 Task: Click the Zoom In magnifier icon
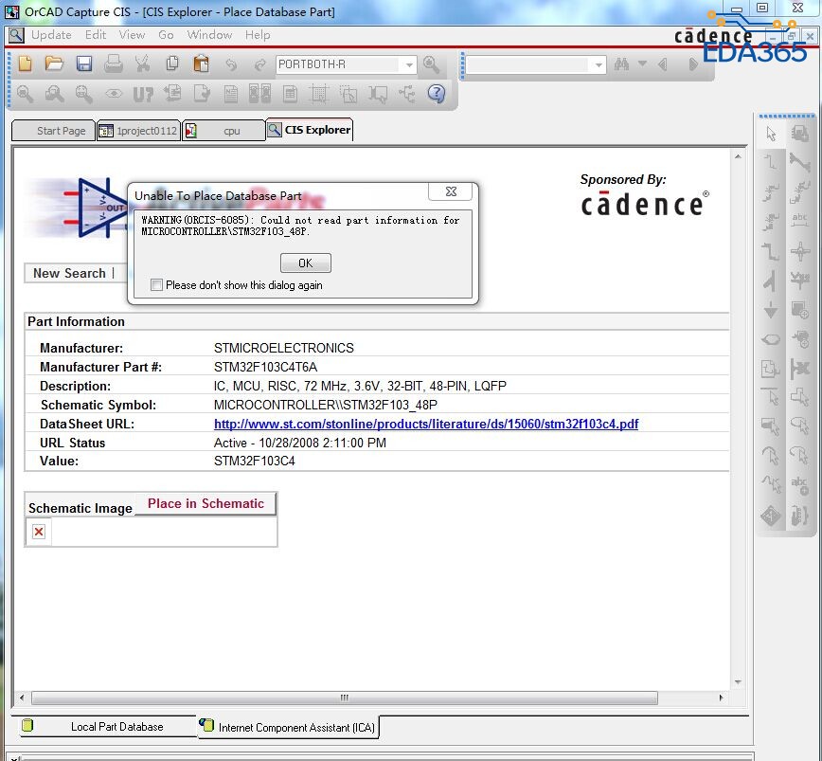tap(25, 94)
